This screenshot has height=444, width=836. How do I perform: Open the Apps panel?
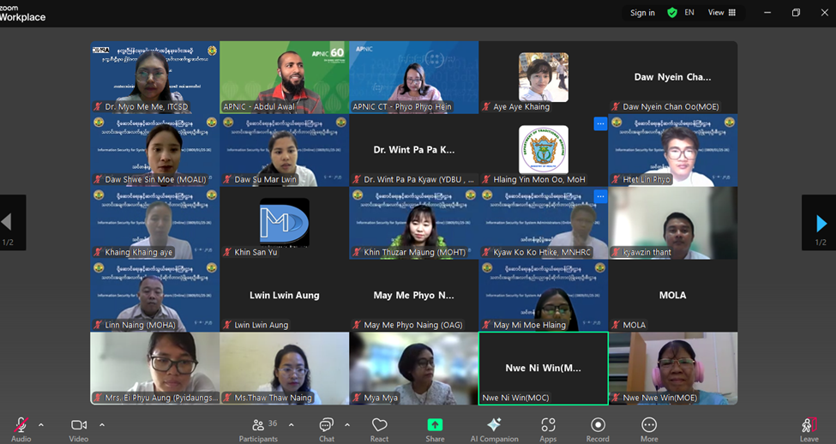tap(548, 427)
